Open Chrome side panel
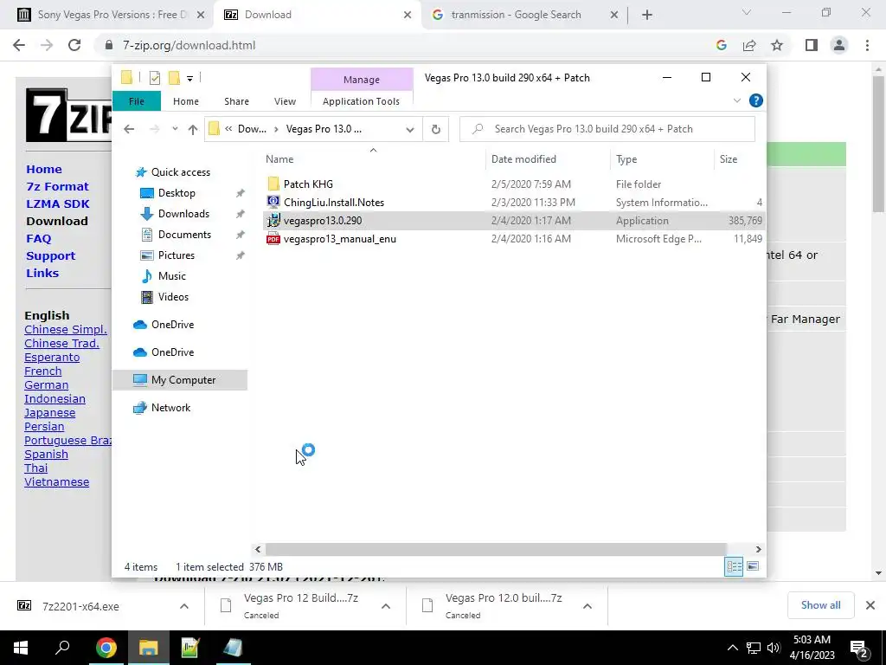Screen dimensions: 886x665 [812, 45]
